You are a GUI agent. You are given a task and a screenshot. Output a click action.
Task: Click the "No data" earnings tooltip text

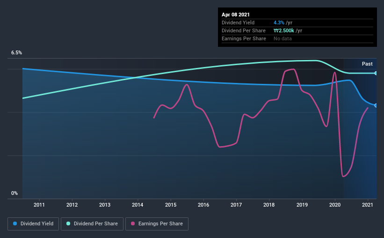tap(283, 38)
